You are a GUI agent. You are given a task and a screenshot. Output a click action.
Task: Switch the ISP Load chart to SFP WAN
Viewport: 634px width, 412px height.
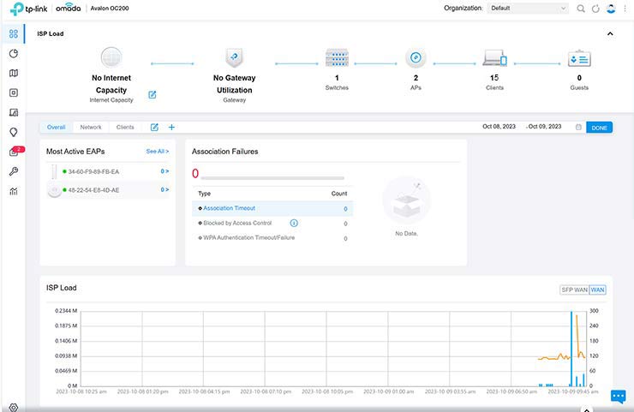point(573,290)
